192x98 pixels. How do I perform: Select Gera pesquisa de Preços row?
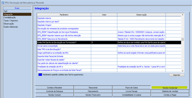point(109,70)
